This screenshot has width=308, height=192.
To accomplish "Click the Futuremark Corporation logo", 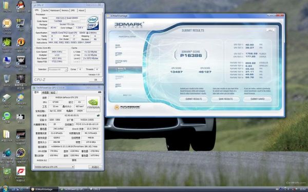I will tap(127, 108).
